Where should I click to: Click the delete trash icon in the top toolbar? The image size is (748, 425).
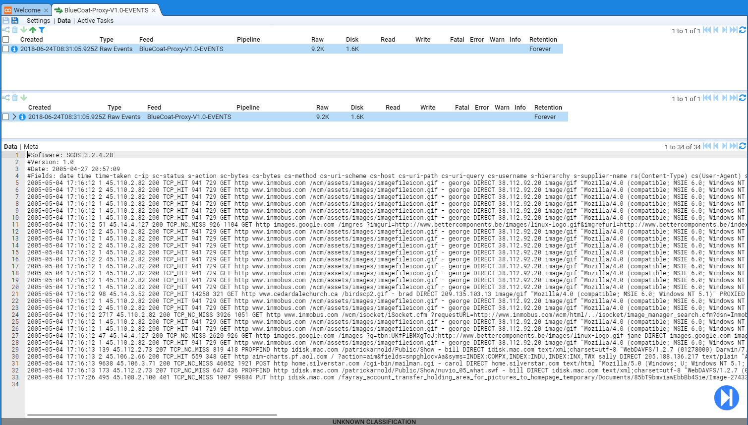coord(15,30)
